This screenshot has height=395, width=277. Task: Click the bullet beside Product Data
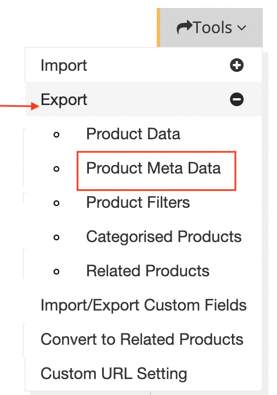[56, 135]
